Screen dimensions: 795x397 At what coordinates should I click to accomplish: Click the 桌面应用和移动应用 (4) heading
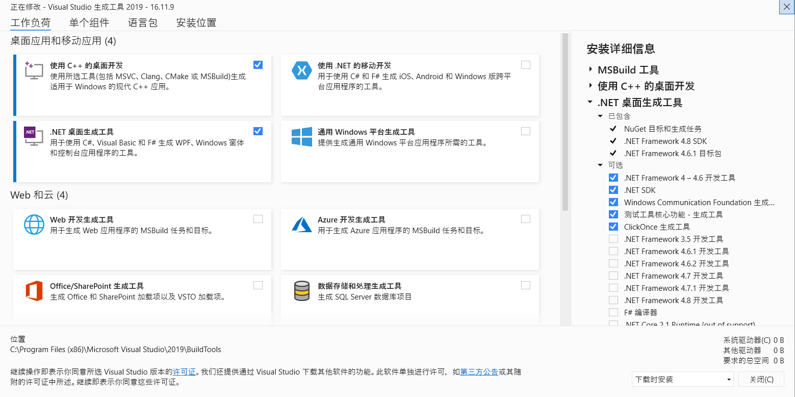click(x=63, y=40)
